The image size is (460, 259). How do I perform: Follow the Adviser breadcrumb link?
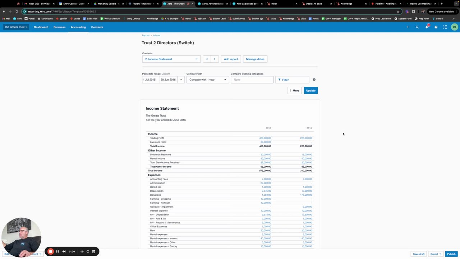click(157, 35)
